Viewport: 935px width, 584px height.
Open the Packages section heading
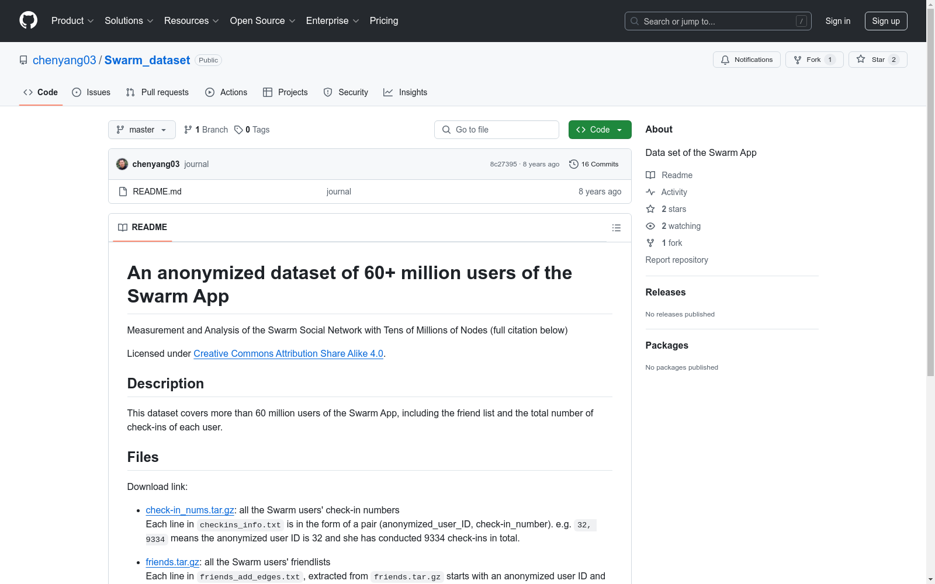click(667, 345)
